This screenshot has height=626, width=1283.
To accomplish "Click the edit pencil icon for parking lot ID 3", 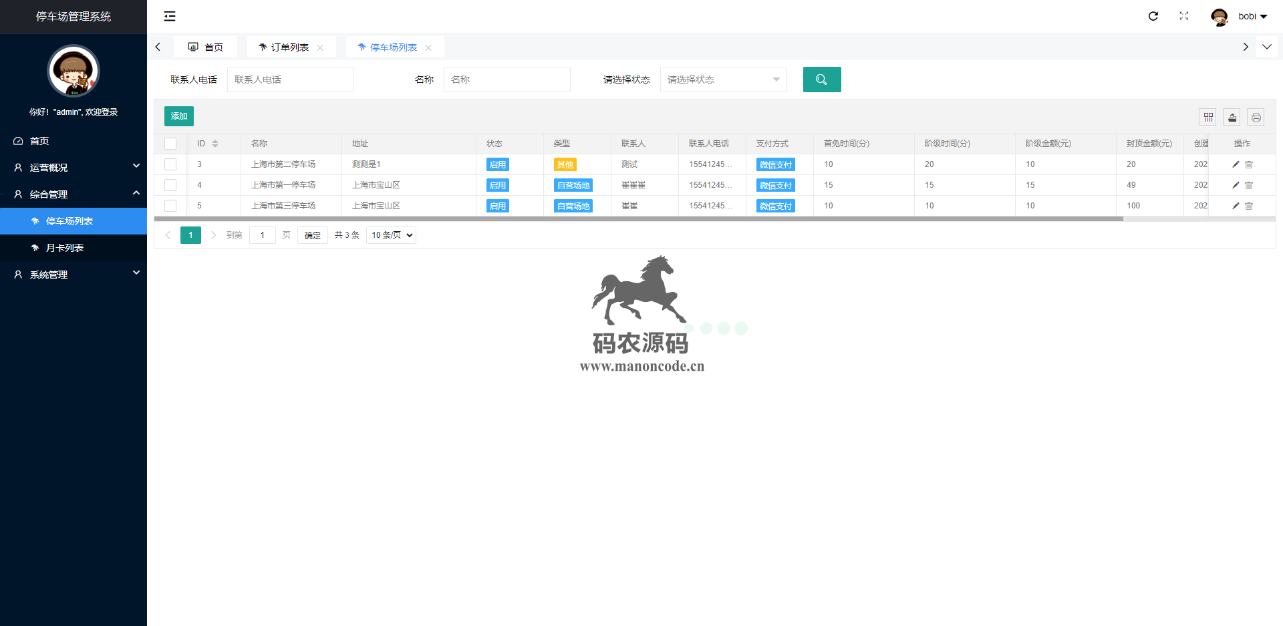I will tap(1236, 164).
